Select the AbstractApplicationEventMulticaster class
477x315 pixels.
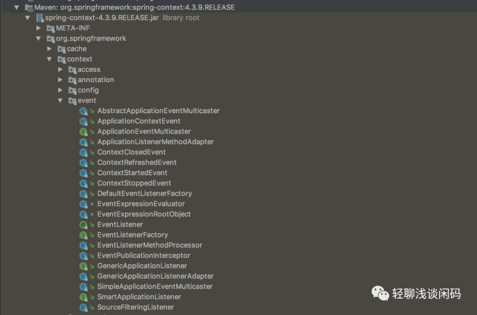click(x=158, y=111)
